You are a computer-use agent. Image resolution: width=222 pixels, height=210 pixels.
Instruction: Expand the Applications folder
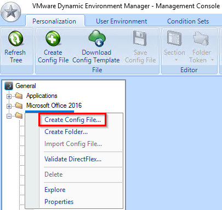pos(9,96)
